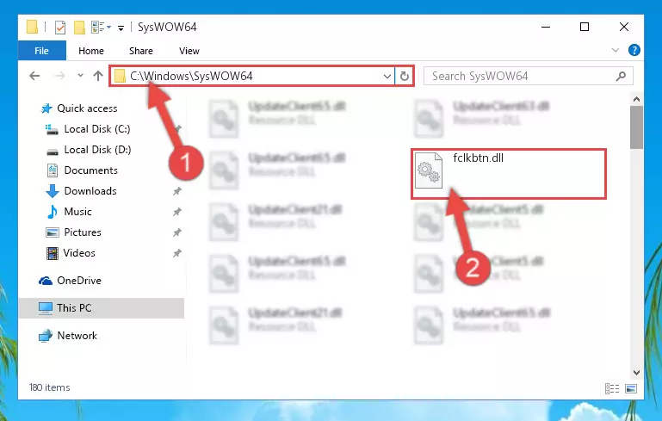Click the folder icon in title bar
Viewport: 662px width, 421px height.
point(32,27)
